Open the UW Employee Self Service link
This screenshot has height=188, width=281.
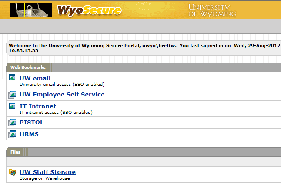click(62, 95)
